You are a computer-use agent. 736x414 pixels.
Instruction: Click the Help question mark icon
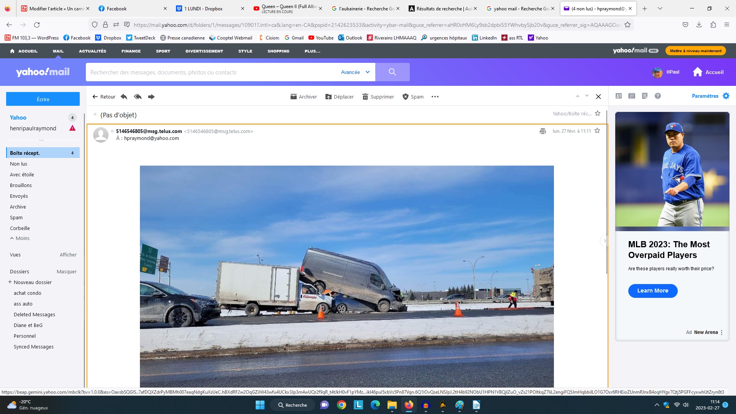658,96
